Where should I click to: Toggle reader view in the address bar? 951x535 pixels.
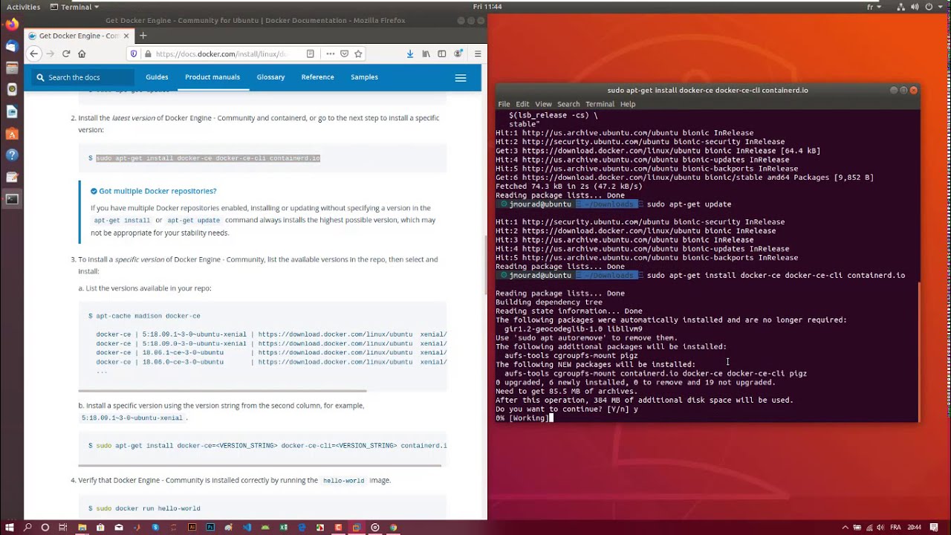(311, 53)
